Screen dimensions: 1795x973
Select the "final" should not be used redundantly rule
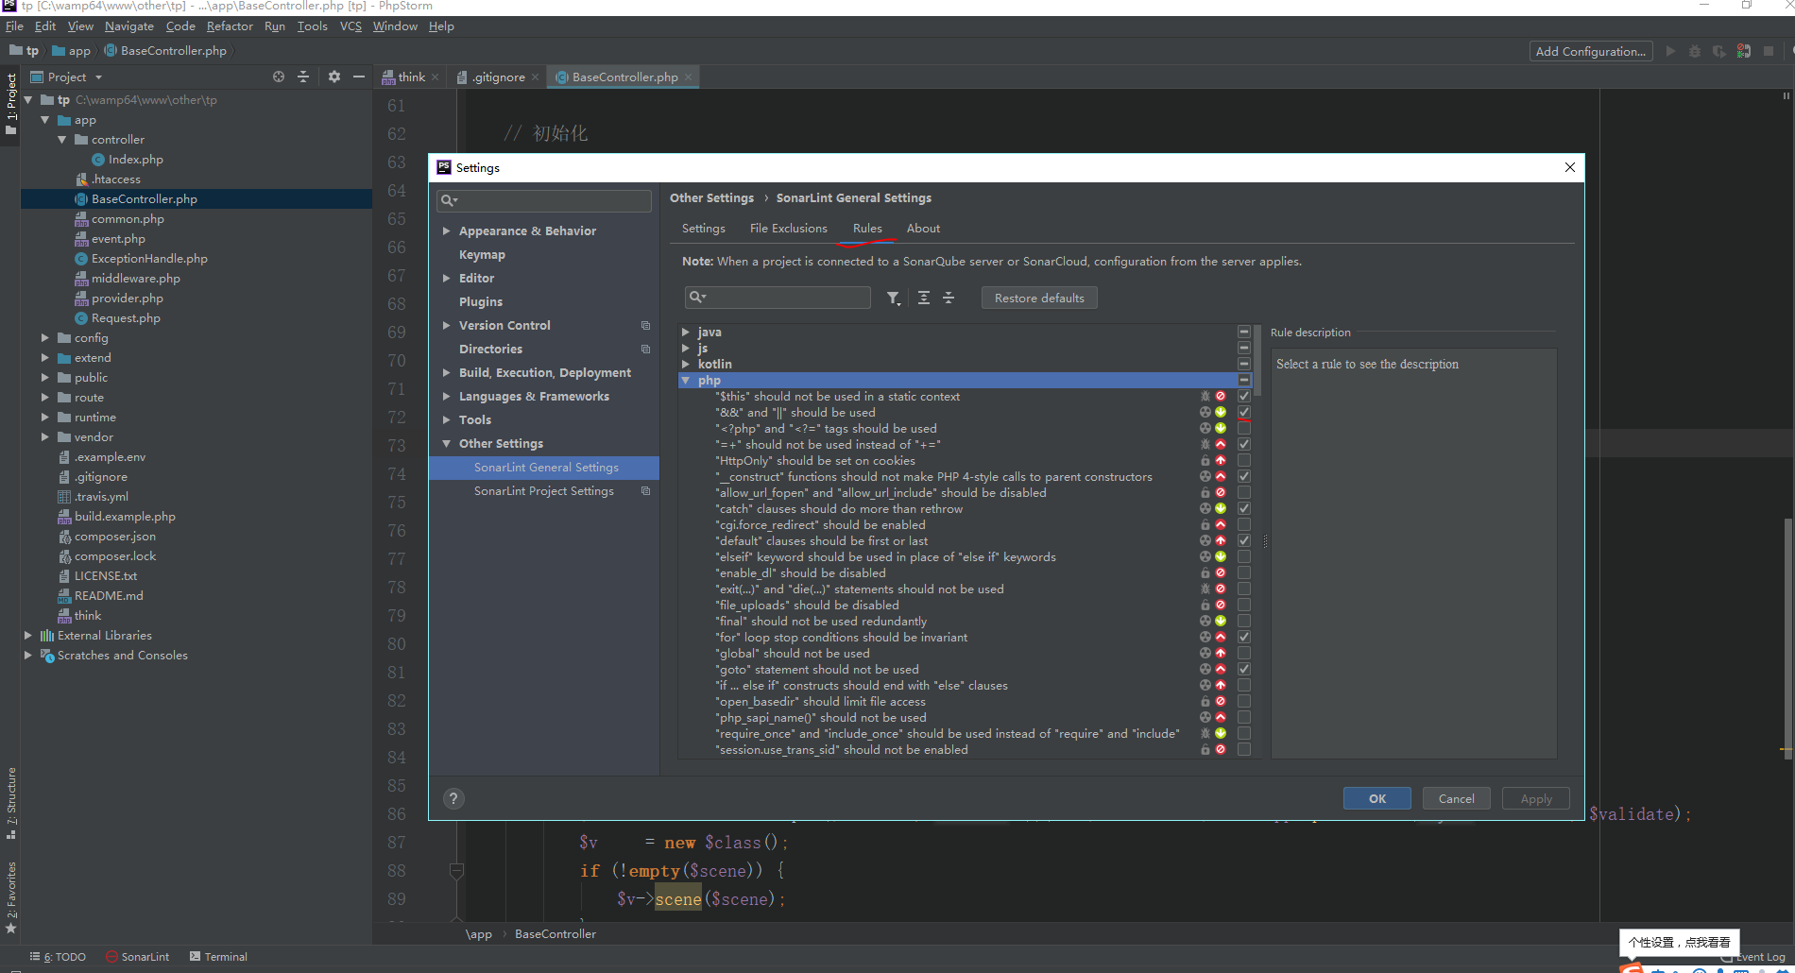coord(821,622)
